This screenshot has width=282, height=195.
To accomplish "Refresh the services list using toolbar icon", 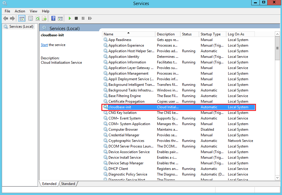I will click(x=38, y=18).
